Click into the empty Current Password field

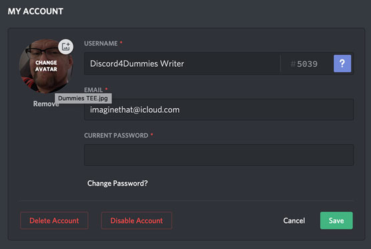(219, 155)
